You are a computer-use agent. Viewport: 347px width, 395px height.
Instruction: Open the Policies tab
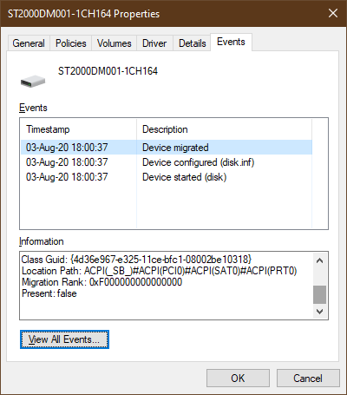click(x=71, y=43)
